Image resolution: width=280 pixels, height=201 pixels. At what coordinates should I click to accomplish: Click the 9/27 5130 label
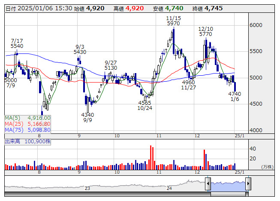click(x=111, y=65)
